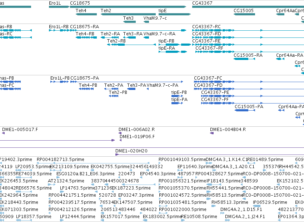Click the Teh3 gene label
This screenshot has height=222, width=304.
point(128,18)
